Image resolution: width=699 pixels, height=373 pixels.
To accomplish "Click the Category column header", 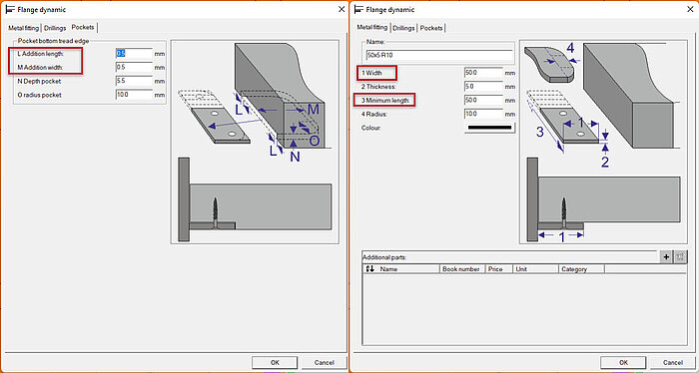I will pos(581,269).
